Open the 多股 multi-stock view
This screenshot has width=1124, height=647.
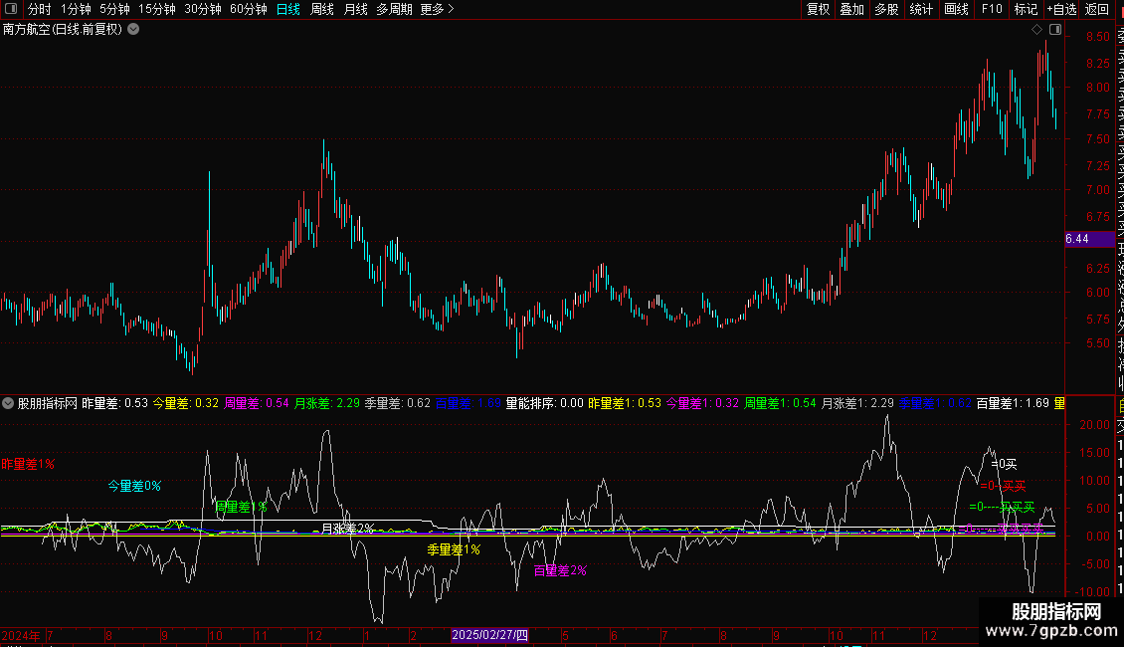coord(886,9)
